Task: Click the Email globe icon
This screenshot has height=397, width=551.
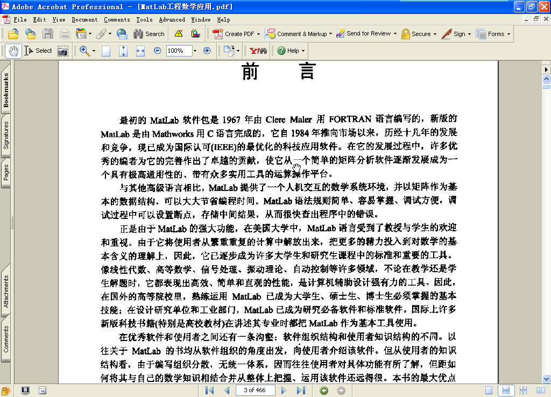Action: pyautogui.click(x=122, y=34)
